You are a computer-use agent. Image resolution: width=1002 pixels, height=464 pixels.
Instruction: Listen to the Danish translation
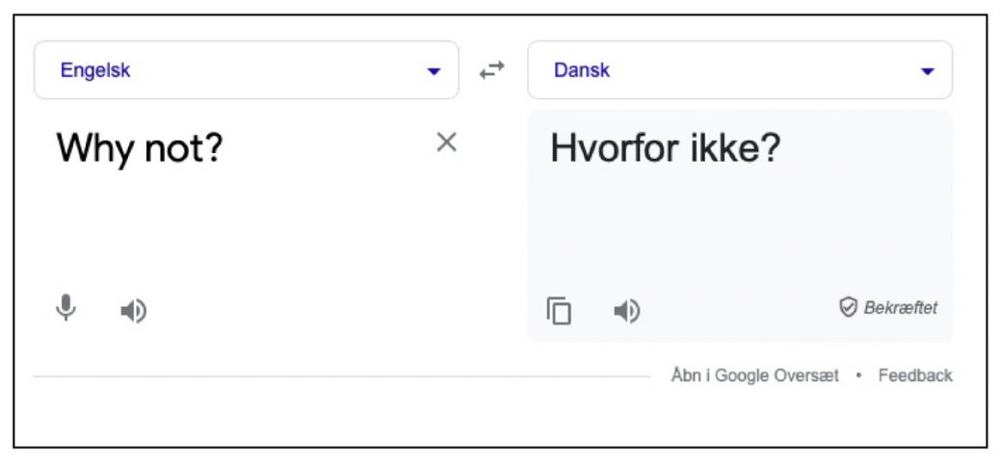tap(627, 312)
